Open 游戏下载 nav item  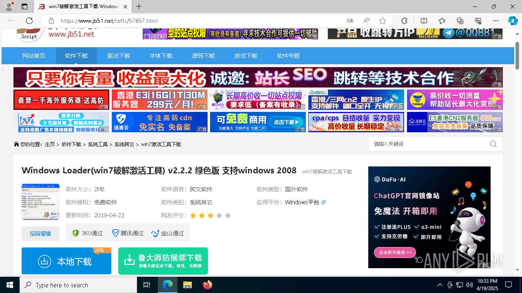point(246,56)
